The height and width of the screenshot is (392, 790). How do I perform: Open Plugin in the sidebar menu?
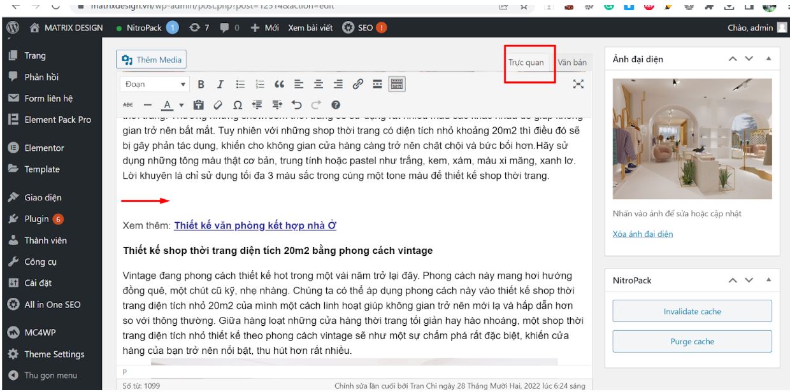click(37, 219)
